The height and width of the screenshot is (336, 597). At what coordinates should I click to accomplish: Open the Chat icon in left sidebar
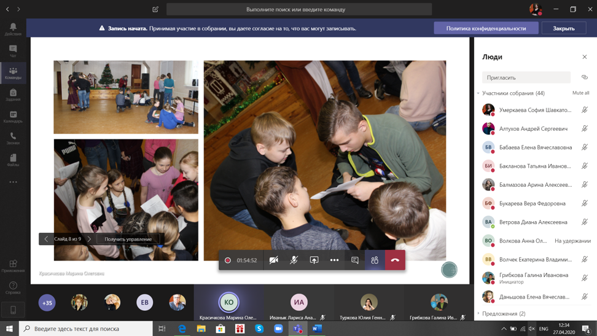13,51
